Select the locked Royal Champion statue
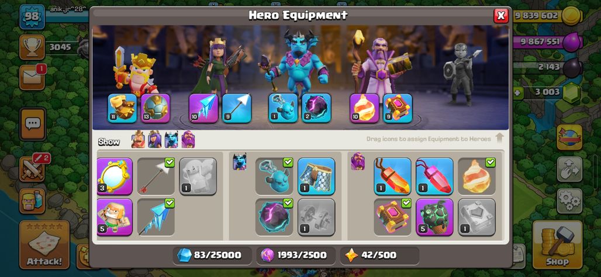This screenshot has height=277, width=601. coord(461,74)
